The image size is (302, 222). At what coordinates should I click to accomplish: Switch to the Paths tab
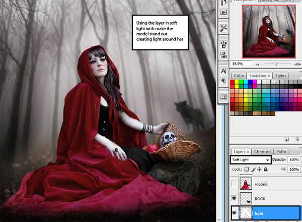pos(282,151)
